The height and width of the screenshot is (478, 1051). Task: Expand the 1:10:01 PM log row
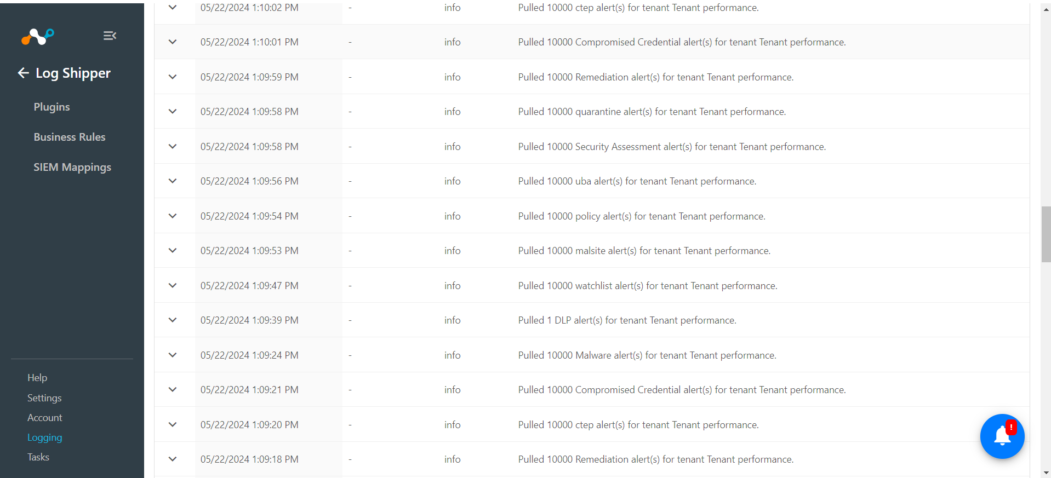[x=173, y=42]
